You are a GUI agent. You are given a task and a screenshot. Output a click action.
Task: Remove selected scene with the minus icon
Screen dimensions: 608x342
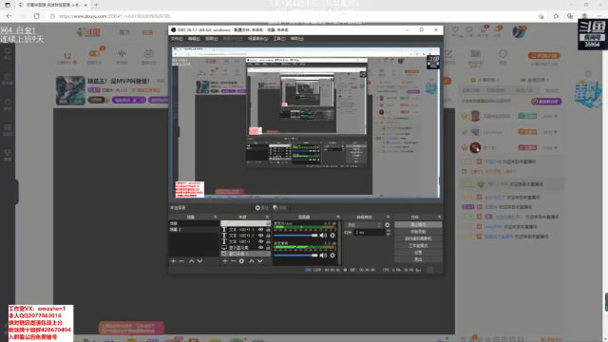[x=181, y=261]
